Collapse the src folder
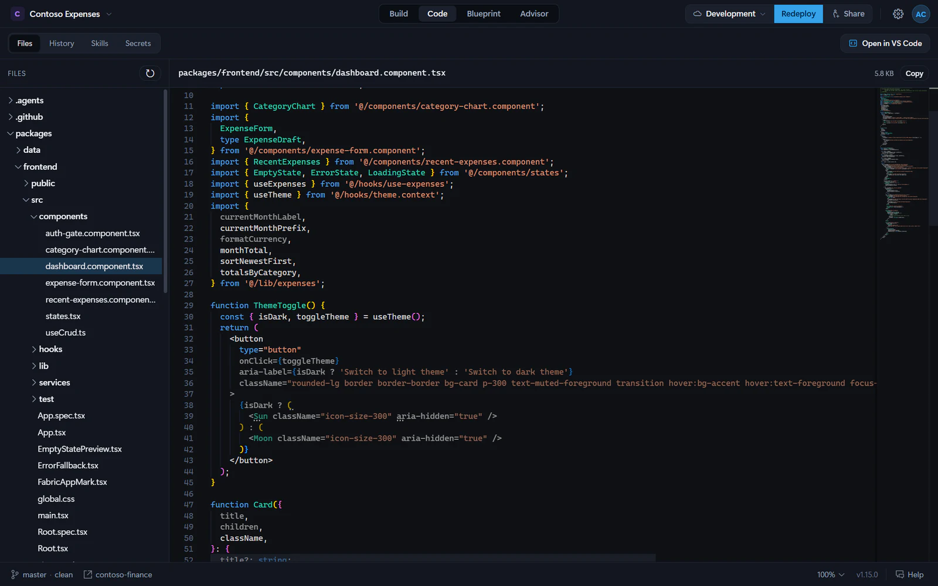938x586 pixels. (x=26, y=200)
